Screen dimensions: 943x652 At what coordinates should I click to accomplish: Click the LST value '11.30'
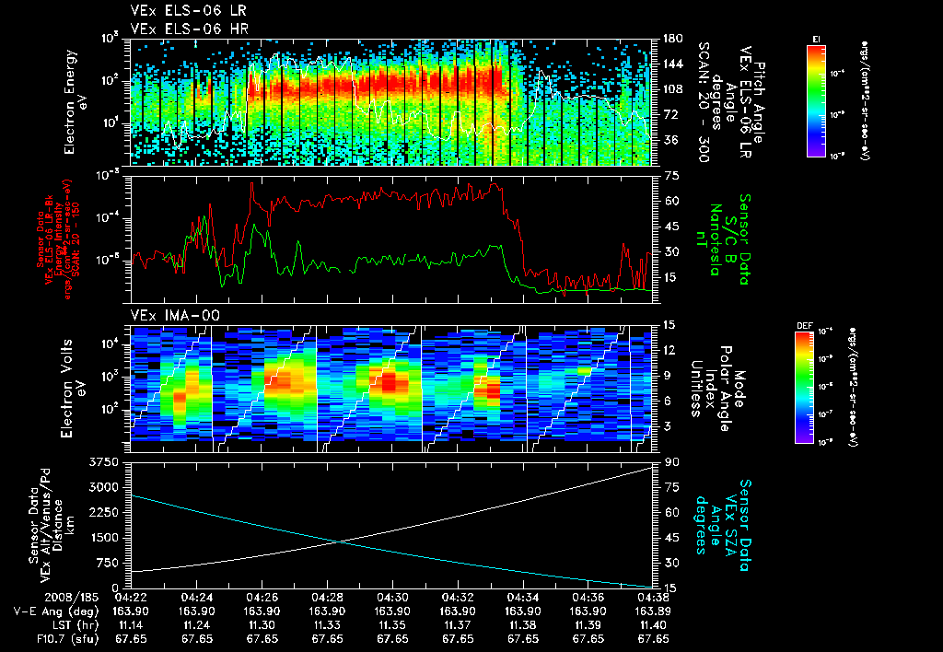pos(262,625)
